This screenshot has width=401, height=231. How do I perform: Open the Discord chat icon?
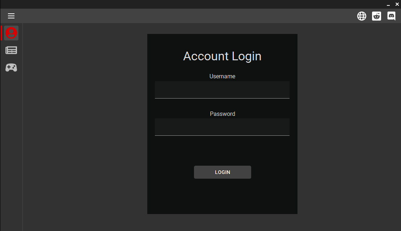coord(391,16)
